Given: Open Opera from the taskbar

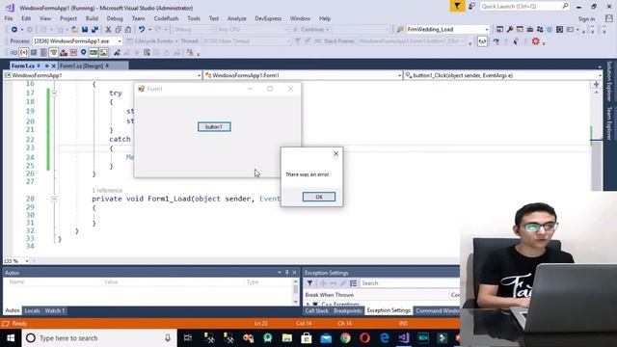Looking at the screenshot, I should tap(364, 338).
